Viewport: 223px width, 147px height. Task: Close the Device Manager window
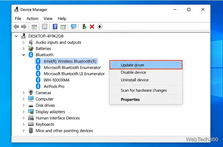(x=203, y=10)
